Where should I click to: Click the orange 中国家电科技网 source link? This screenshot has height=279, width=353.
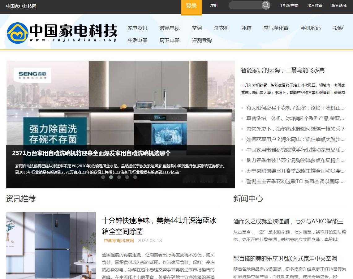(119, 241)
